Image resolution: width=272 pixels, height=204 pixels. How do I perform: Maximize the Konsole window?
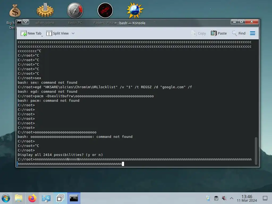(x=241, y=22)
